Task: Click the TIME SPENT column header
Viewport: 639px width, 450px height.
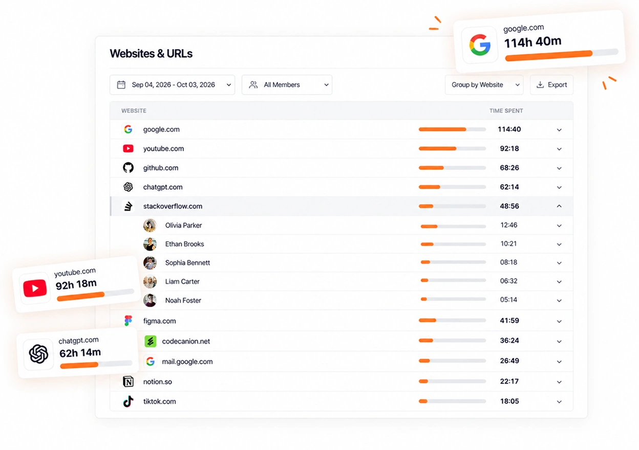Action: point(506,111)
